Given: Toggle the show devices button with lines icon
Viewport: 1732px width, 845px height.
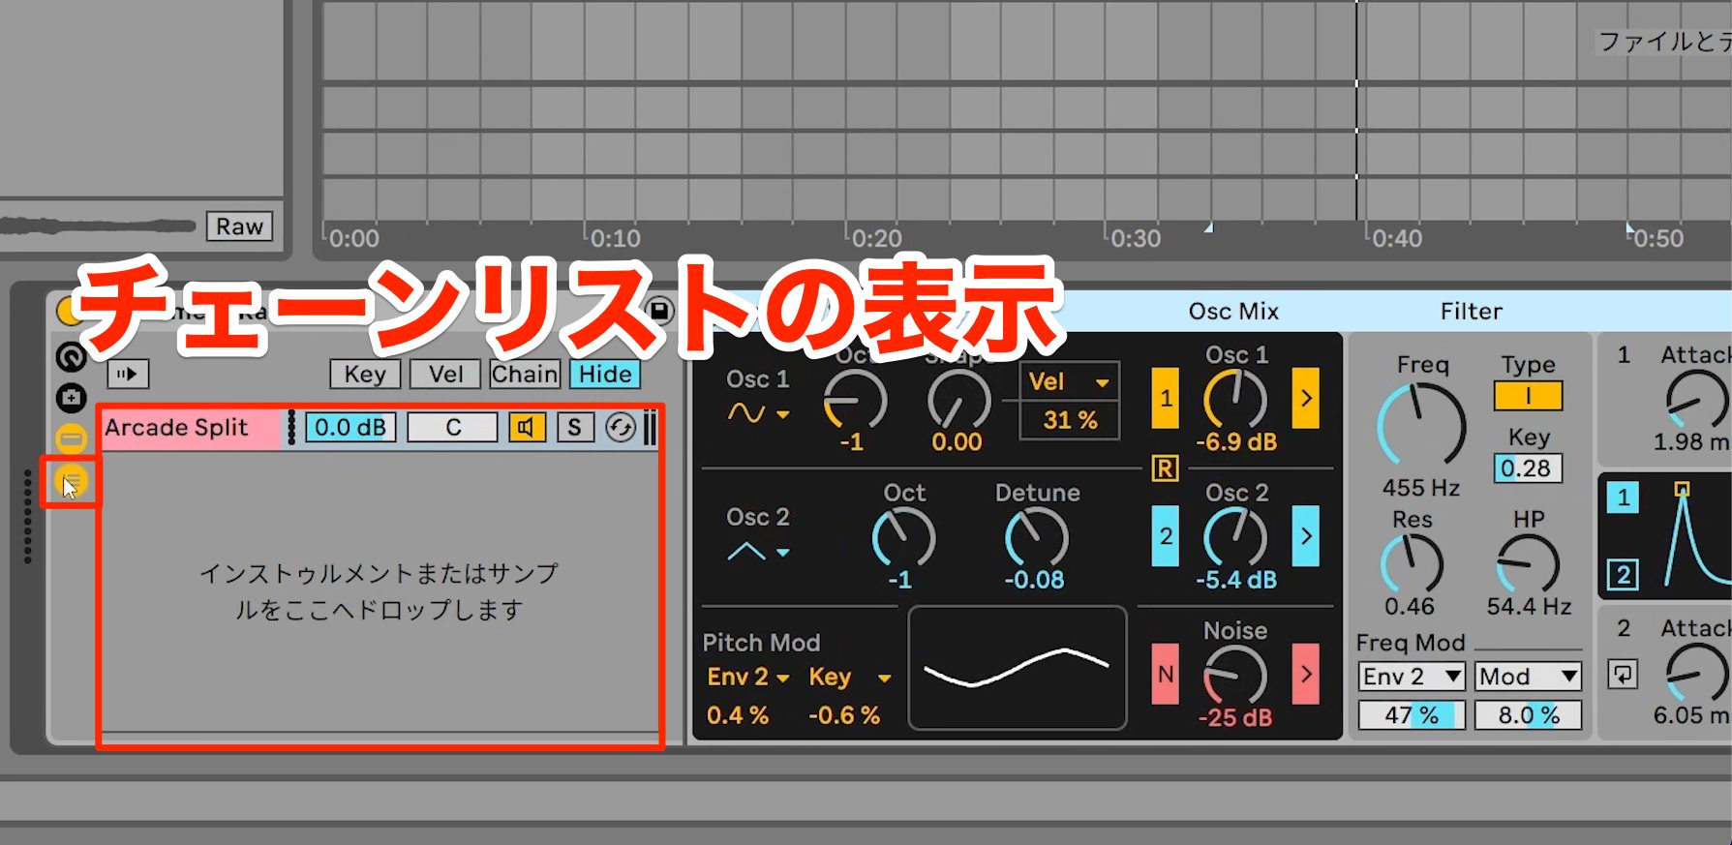Looking at the screenshot, I should click(71, 479).
